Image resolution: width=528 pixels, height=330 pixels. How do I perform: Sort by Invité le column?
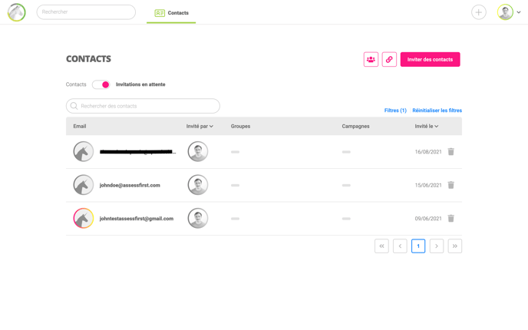(x=426, y=127)
